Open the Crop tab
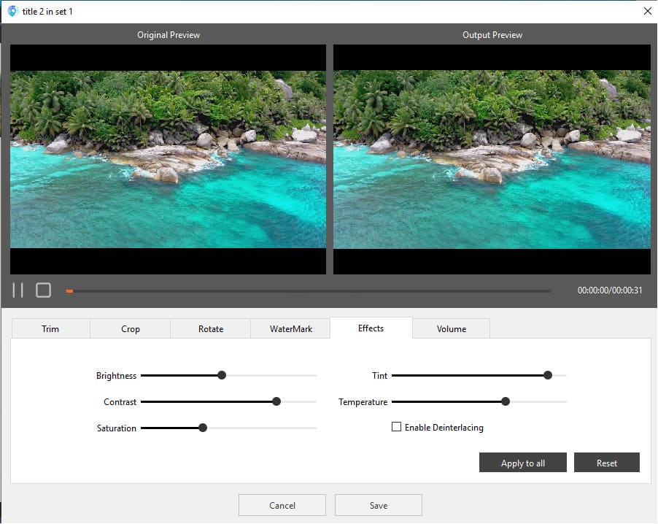658x524 pixels. [x=131, y=329]
